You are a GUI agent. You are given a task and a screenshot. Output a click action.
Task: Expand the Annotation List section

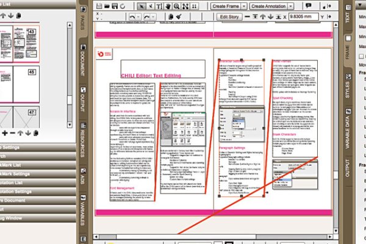click(38, 182)
